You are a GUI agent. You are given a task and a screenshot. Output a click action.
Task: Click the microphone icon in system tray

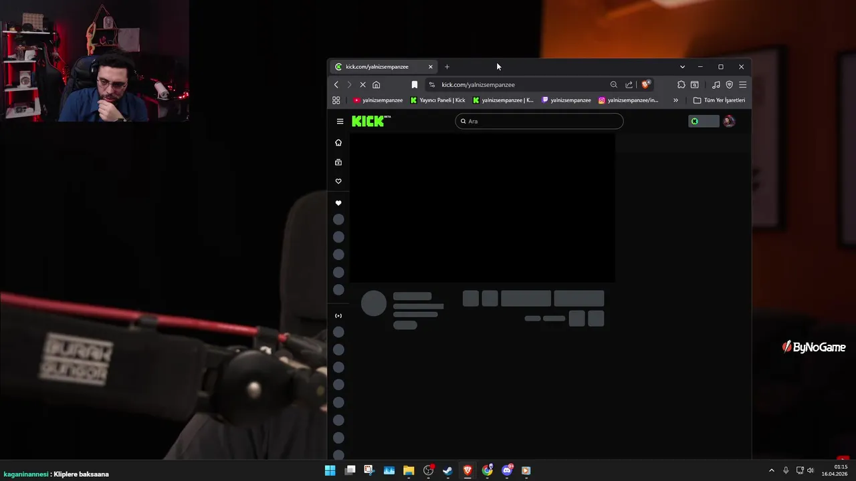tap(786, 470)
